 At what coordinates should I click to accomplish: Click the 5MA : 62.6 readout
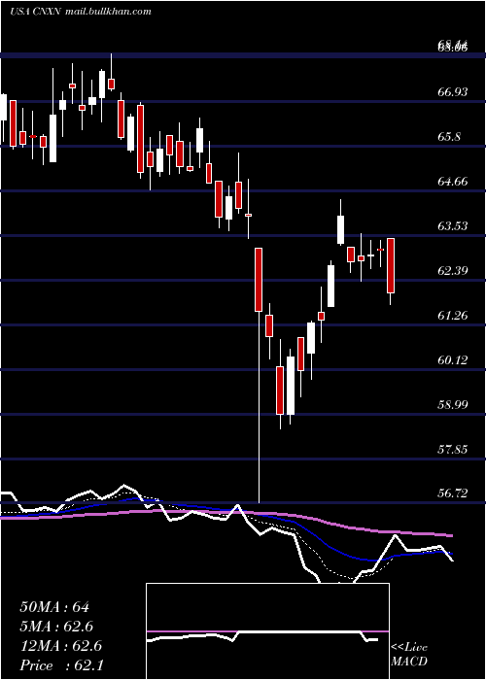click(56, 627)
